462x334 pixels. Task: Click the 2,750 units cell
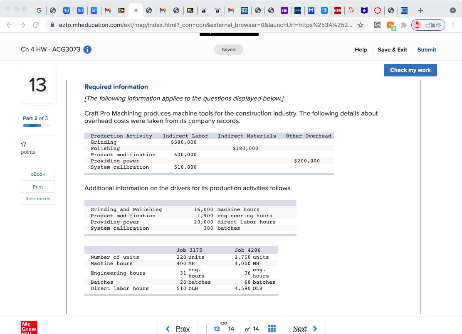(x=252, y=257)
